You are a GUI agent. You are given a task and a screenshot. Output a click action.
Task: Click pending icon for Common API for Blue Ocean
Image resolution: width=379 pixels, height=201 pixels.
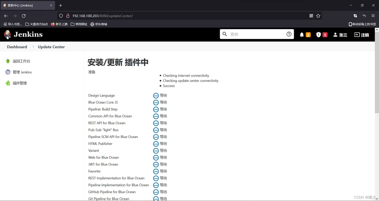pos(156,116)
